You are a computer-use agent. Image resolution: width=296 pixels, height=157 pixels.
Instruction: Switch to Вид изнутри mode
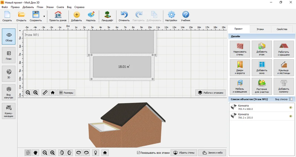click(9, 92)
